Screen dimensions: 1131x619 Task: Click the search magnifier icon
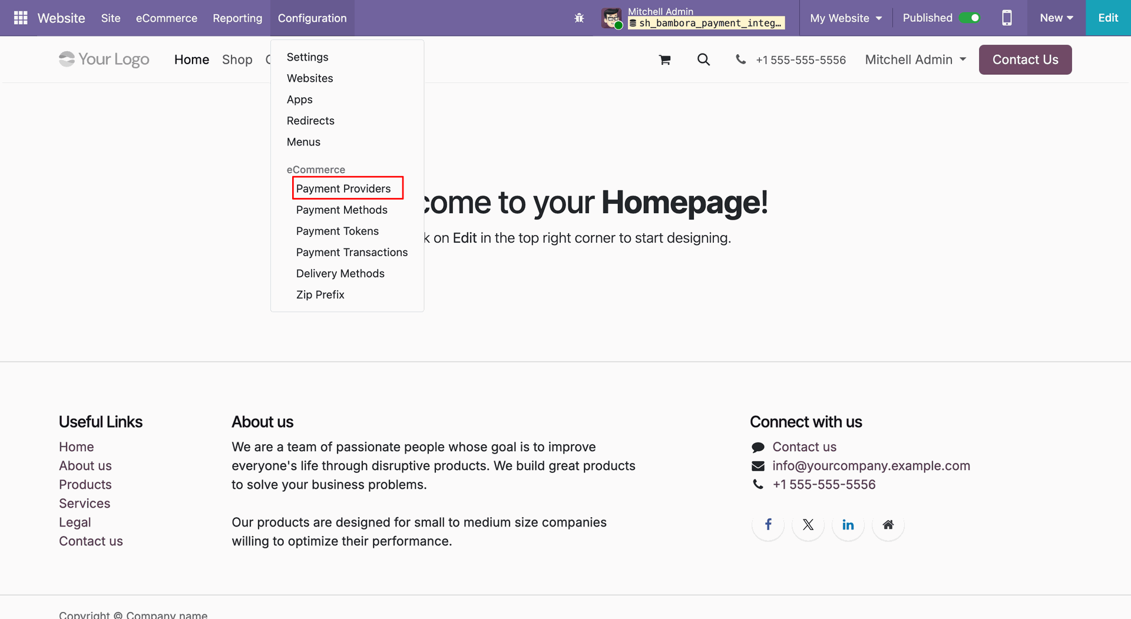[703, 59]
